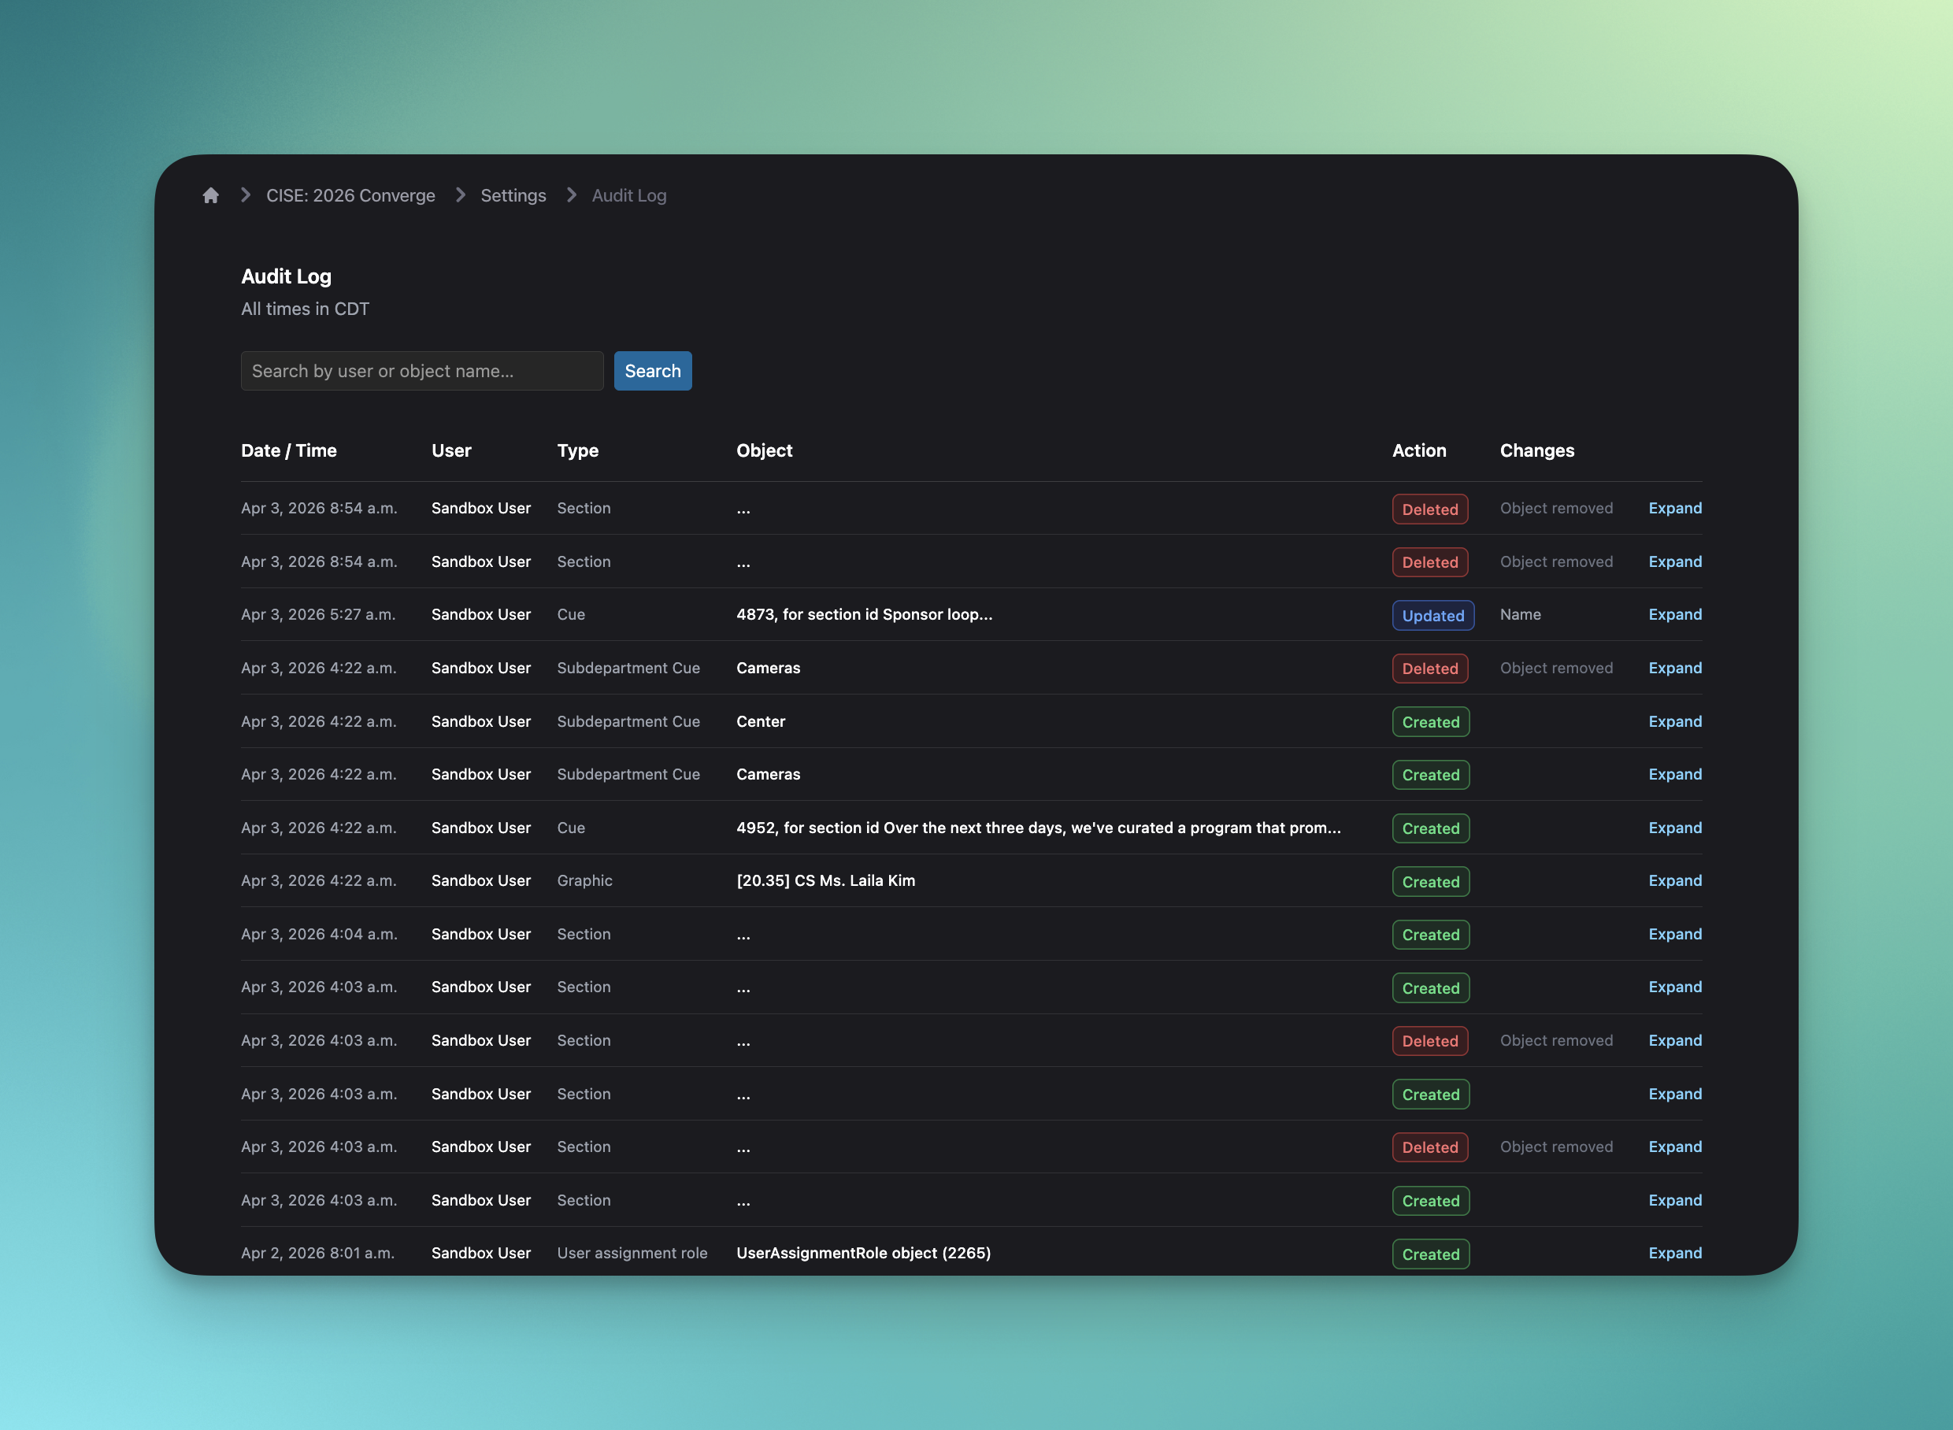Expand the UserAssignmentRole object row

pyautogui.click(x=1674, y=1253)
